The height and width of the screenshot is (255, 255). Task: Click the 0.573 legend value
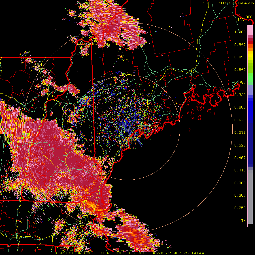pyautogui.click(x=240, y=133)
